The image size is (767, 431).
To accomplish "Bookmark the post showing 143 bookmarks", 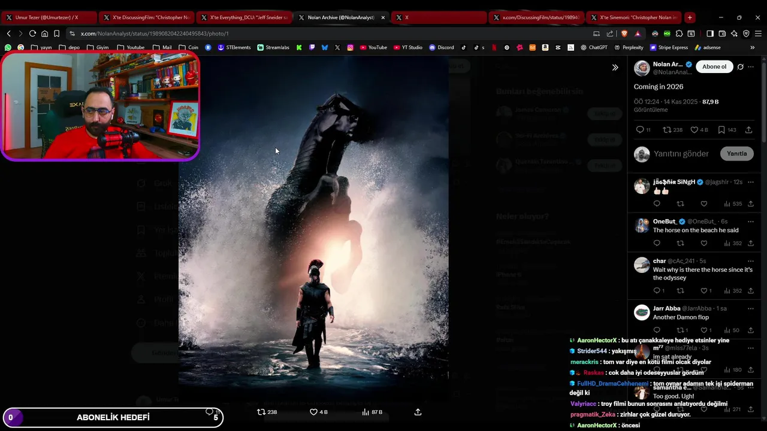I will point(726,130).
